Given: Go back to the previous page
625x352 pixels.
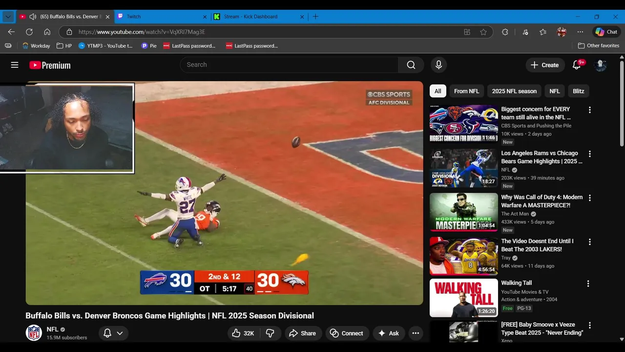Looking at the screenshot, I should tap(11, 32).
